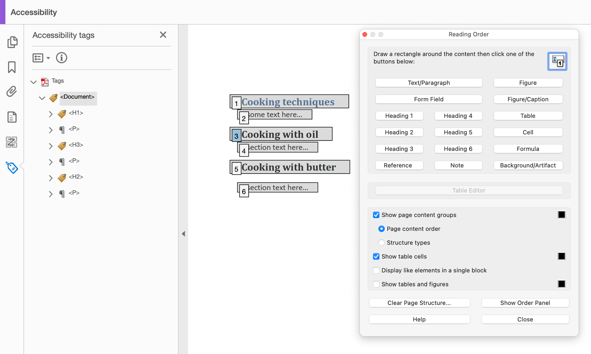591x354 pixels.
Task: Click the Clear Page Structure button
Action: click(x=419, y=303)
